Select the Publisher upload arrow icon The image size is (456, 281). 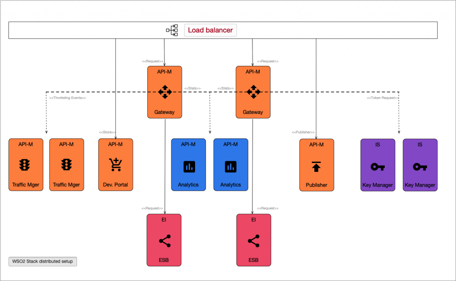pos(316,167)
